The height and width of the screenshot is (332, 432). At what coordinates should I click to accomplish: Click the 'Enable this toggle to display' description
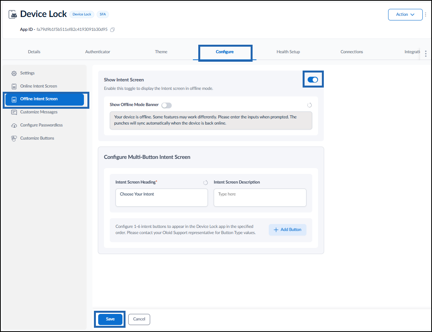pyautogui.click(x=158, y=89)
